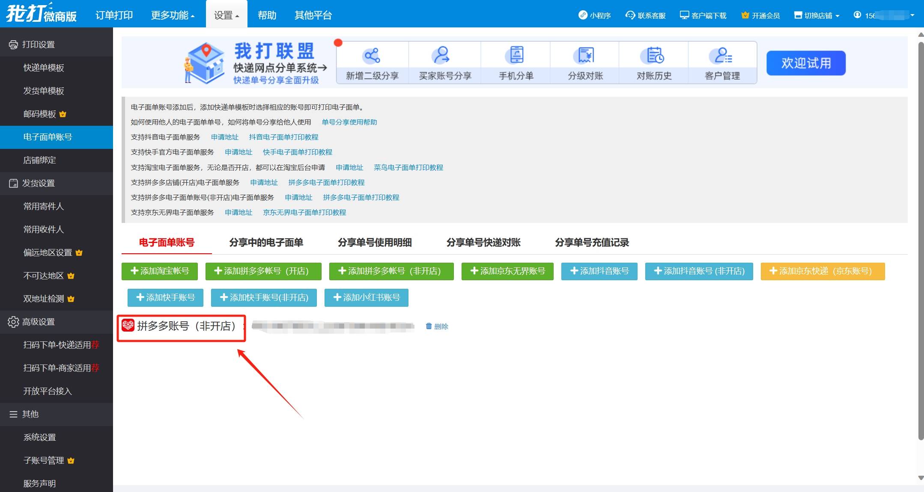Open the 抖音电子面单打印教程 link
The height and width of the screenshot is (492, 924).
click(x=283, y=137)
